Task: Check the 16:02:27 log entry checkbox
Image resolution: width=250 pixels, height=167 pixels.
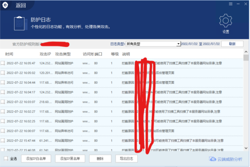Action: tap(3, 112)
